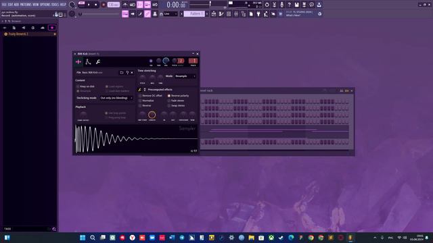The height and width of the screenshot is (243, 433).
Task: Click the arrow left of Pattern 1
Action: click(x=181, y=13)
